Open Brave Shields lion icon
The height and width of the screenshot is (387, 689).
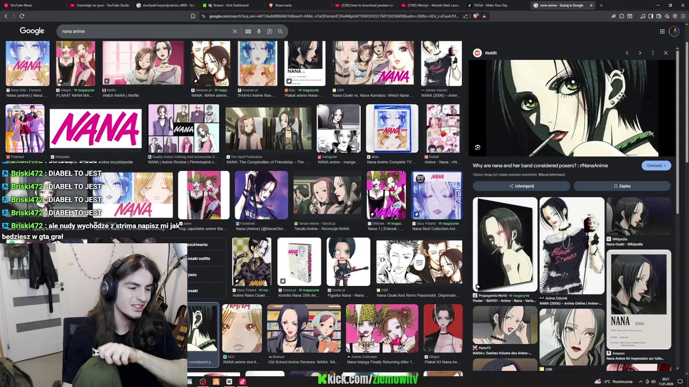(476, 16)
